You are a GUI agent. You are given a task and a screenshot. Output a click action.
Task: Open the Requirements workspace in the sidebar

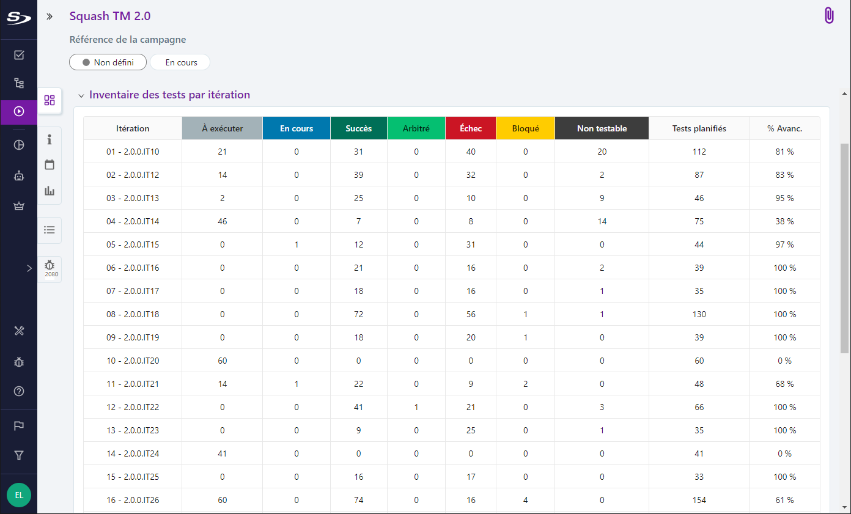point(19,56)
